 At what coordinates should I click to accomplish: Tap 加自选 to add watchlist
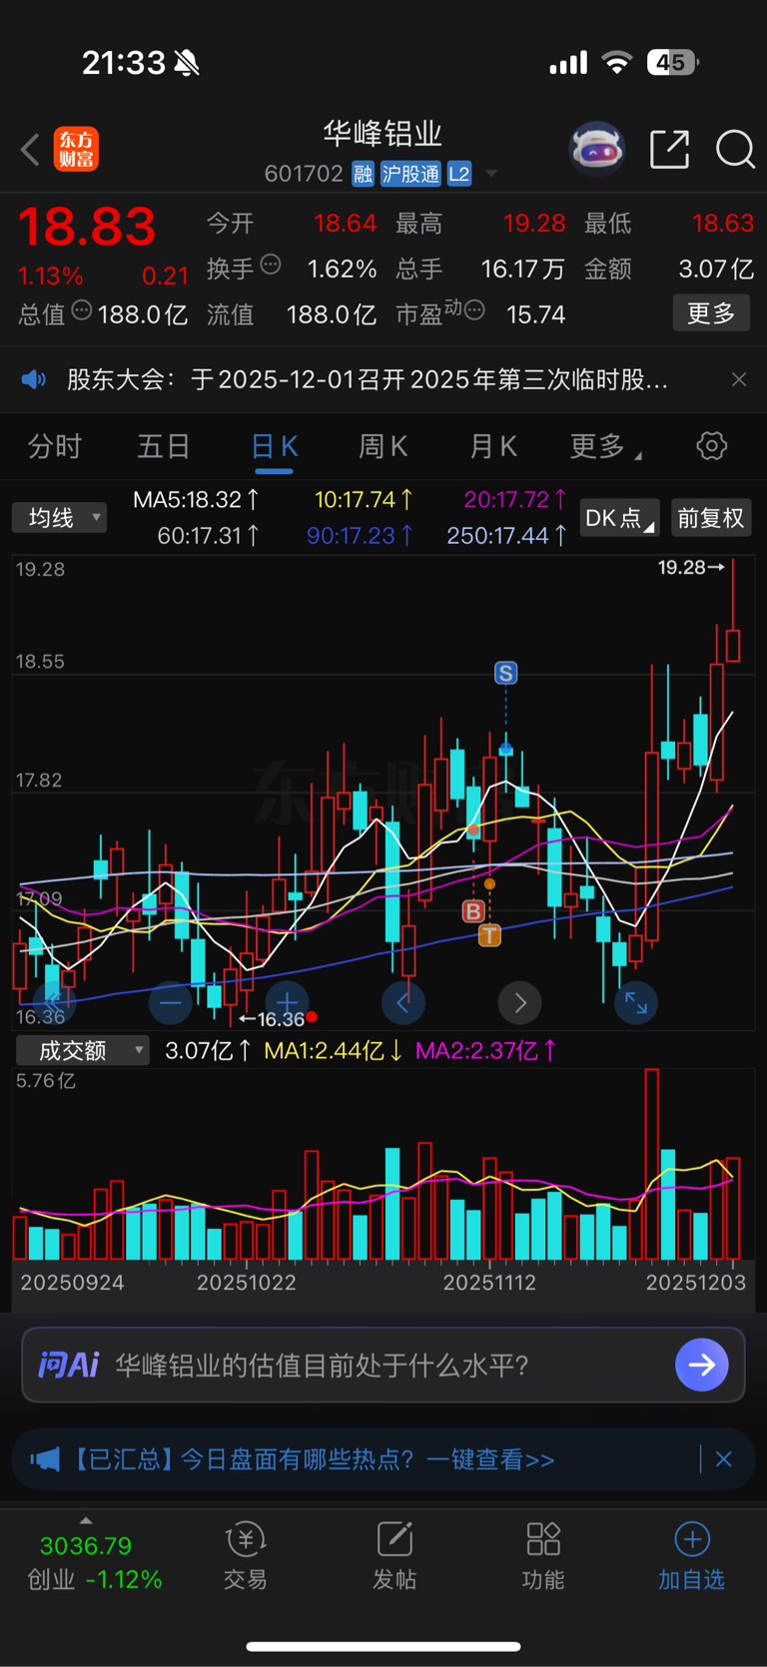tap(691, 1557)
